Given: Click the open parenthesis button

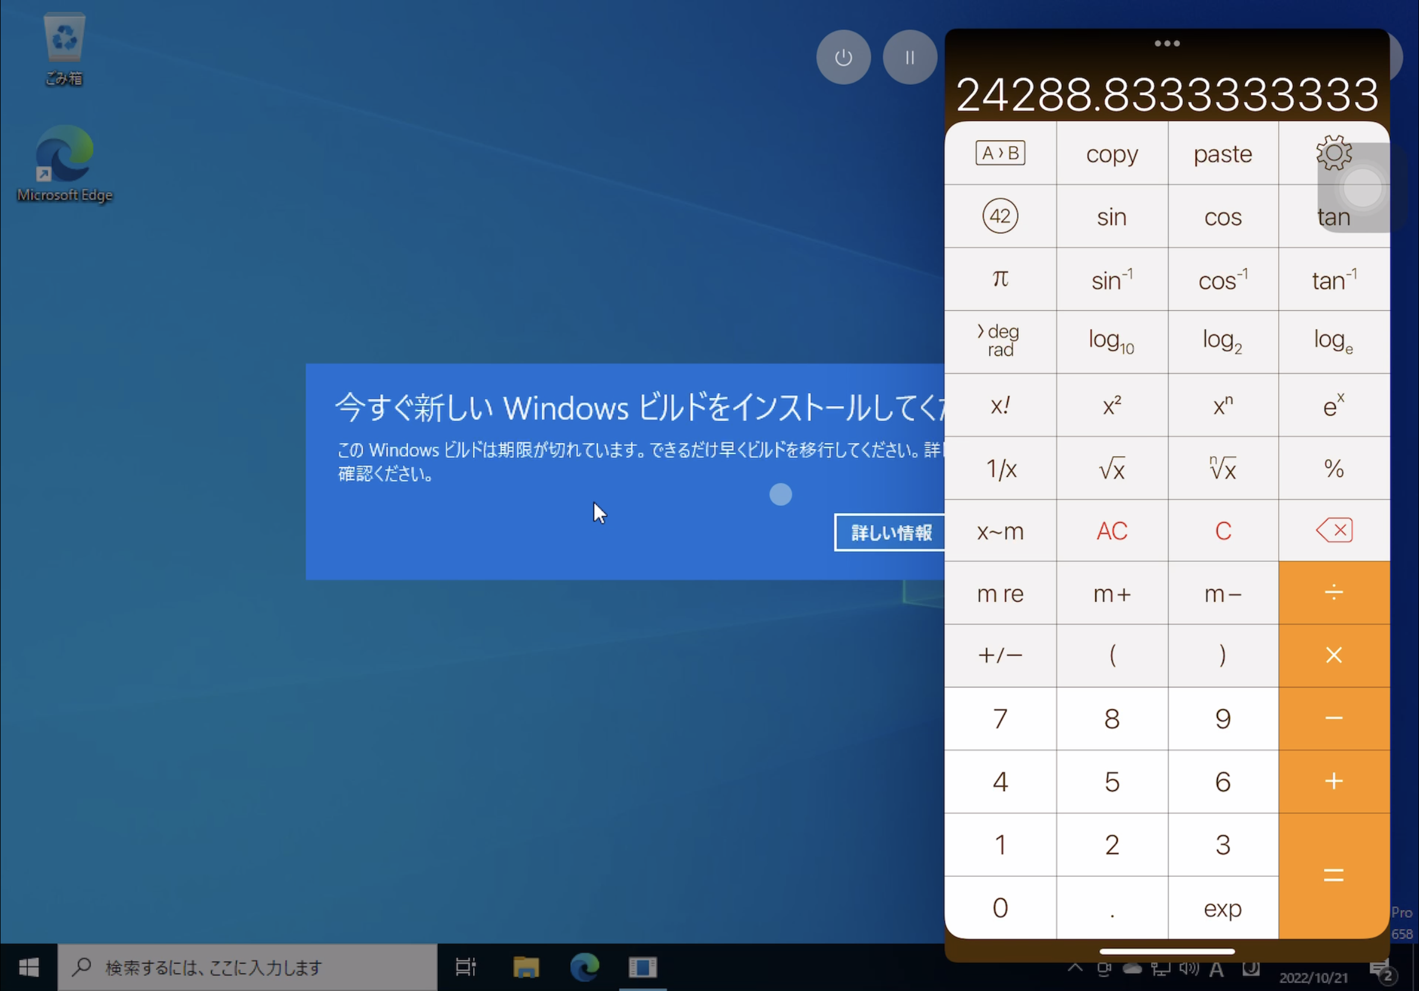Looking at the screenshot, I should (1112, 655).
